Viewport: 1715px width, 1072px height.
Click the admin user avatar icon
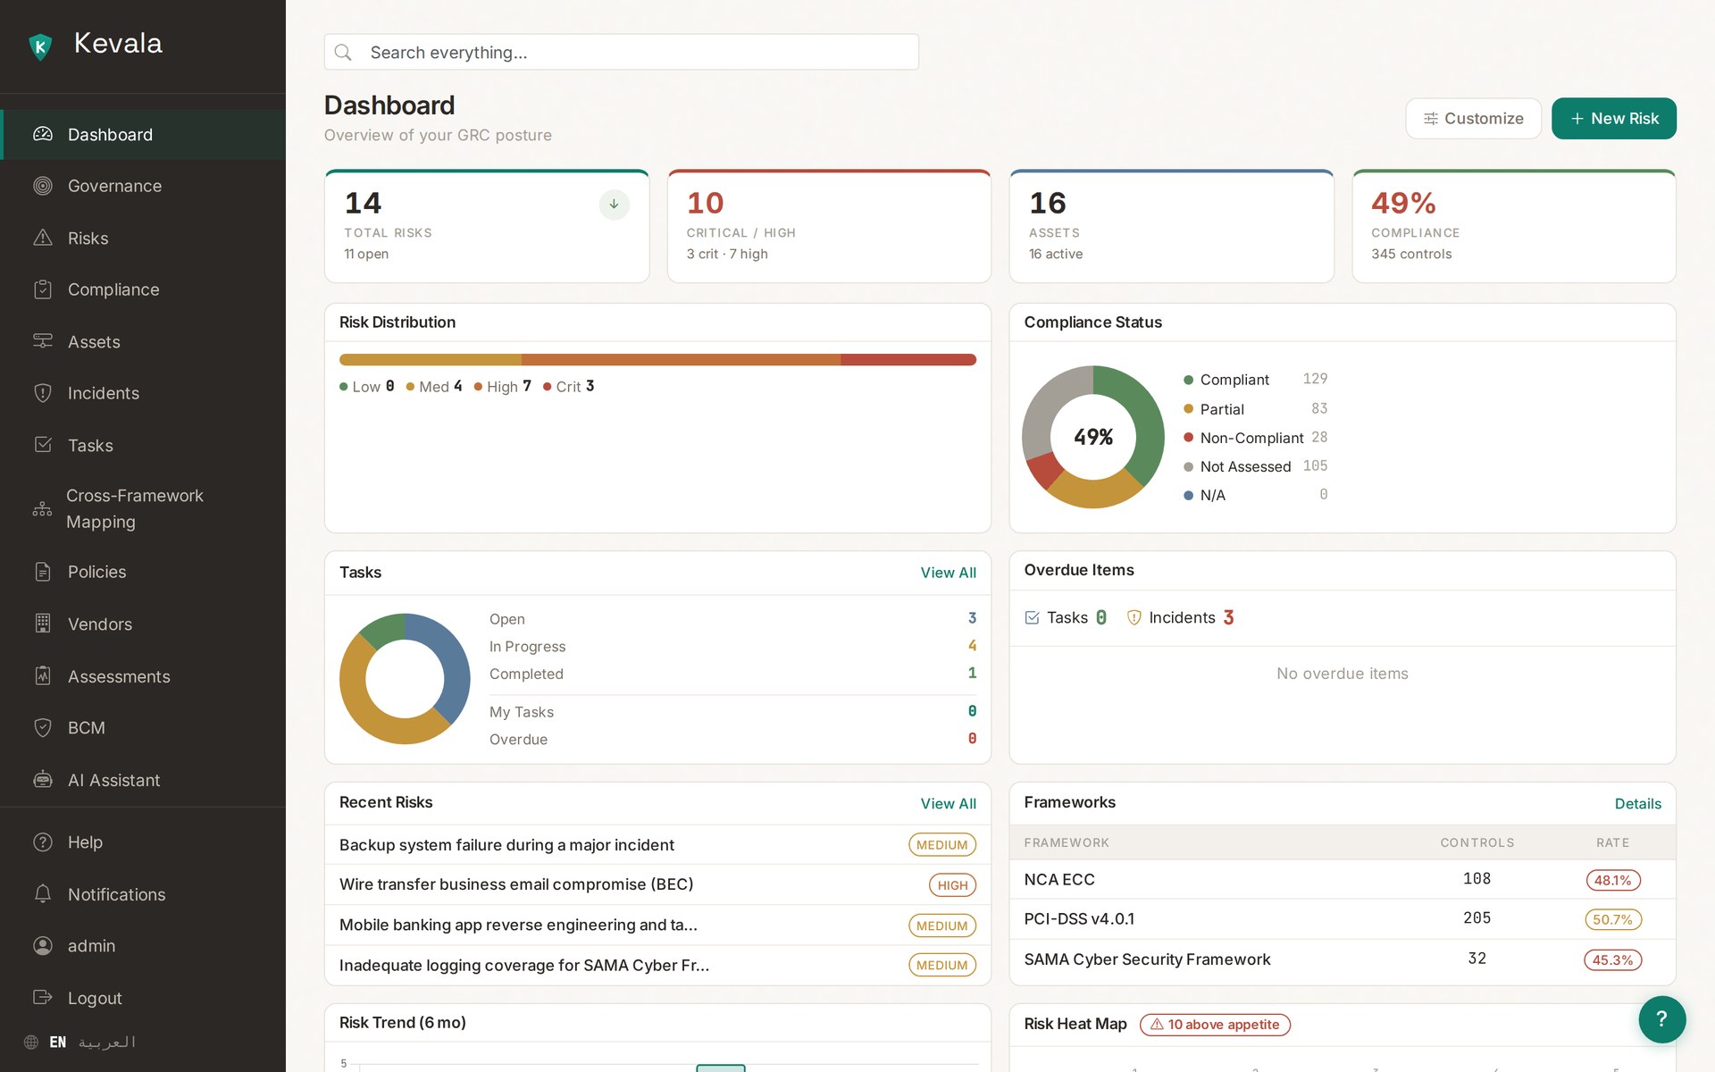(43, 946)
